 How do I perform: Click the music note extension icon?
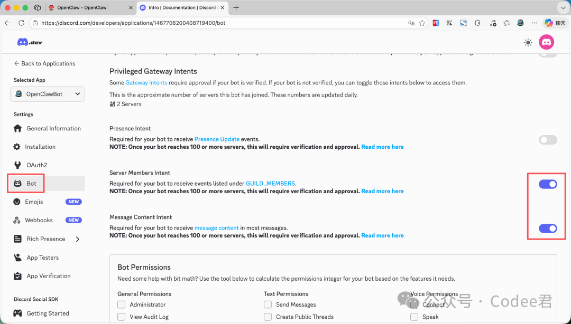tap(493, 23)
